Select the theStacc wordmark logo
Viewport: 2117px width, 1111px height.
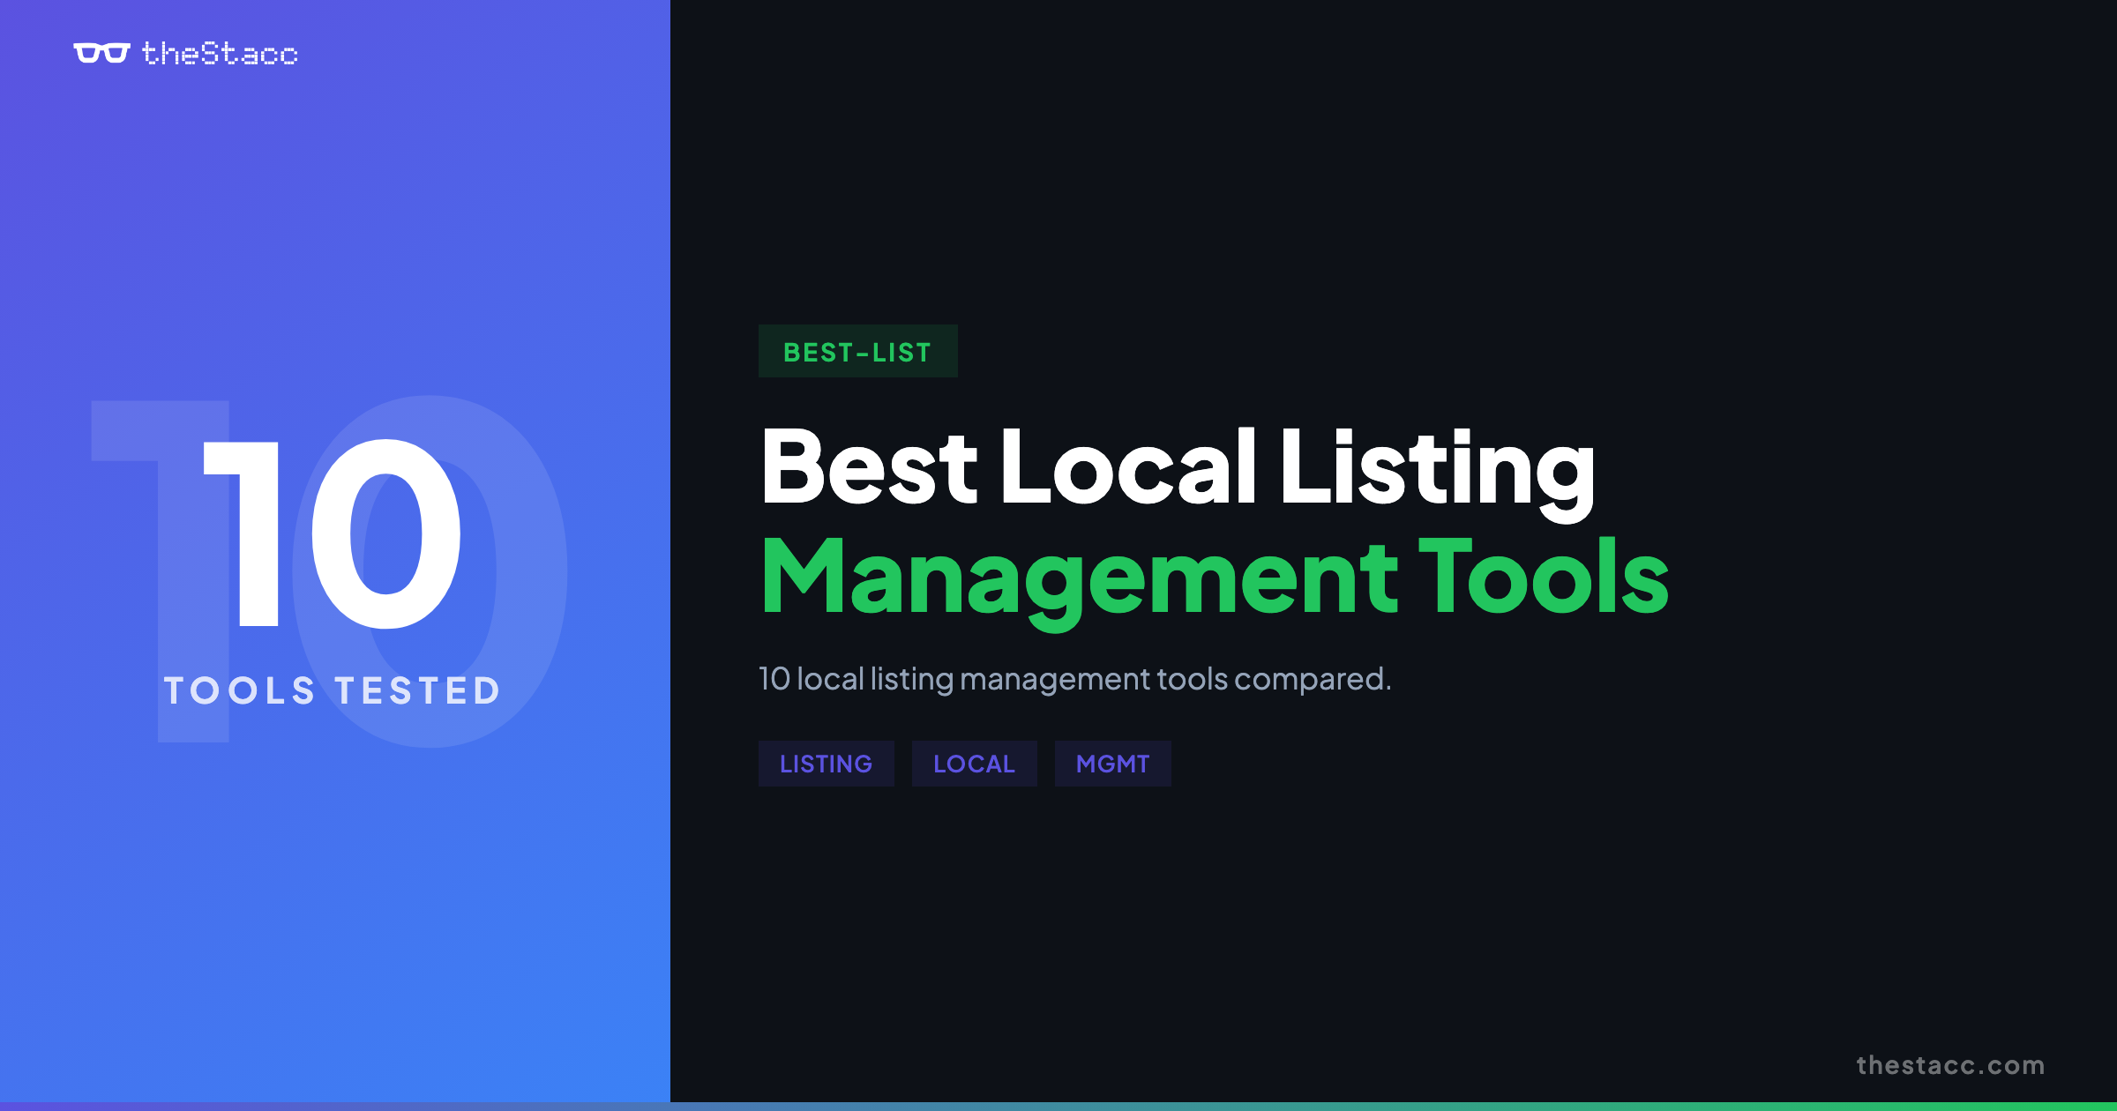coord(219,55)
